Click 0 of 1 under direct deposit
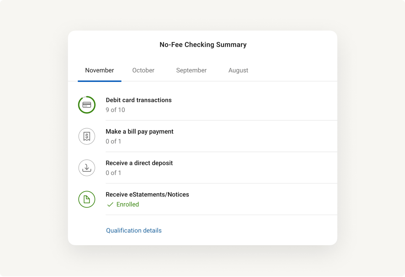Image resolution: width=405 pixels, height=277 pixels. tap(113, 173)
